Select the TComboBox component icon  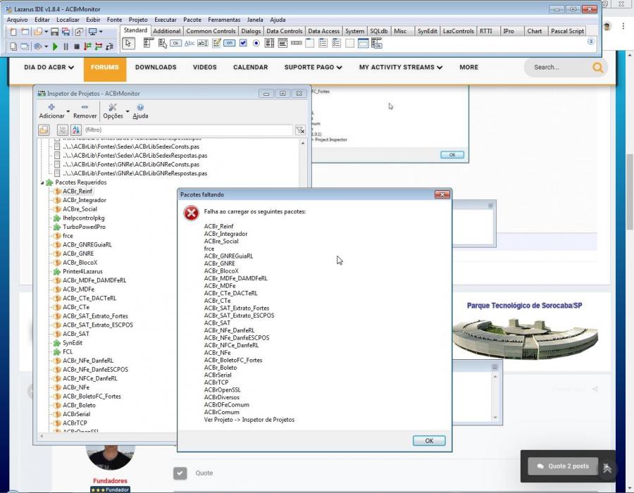coord(282,43)
